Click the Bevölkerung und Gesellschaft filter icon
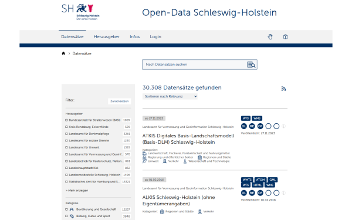Image resolution: width=352 pixels, height=220 pixels. pyautogui.click(x=72, y=209)
